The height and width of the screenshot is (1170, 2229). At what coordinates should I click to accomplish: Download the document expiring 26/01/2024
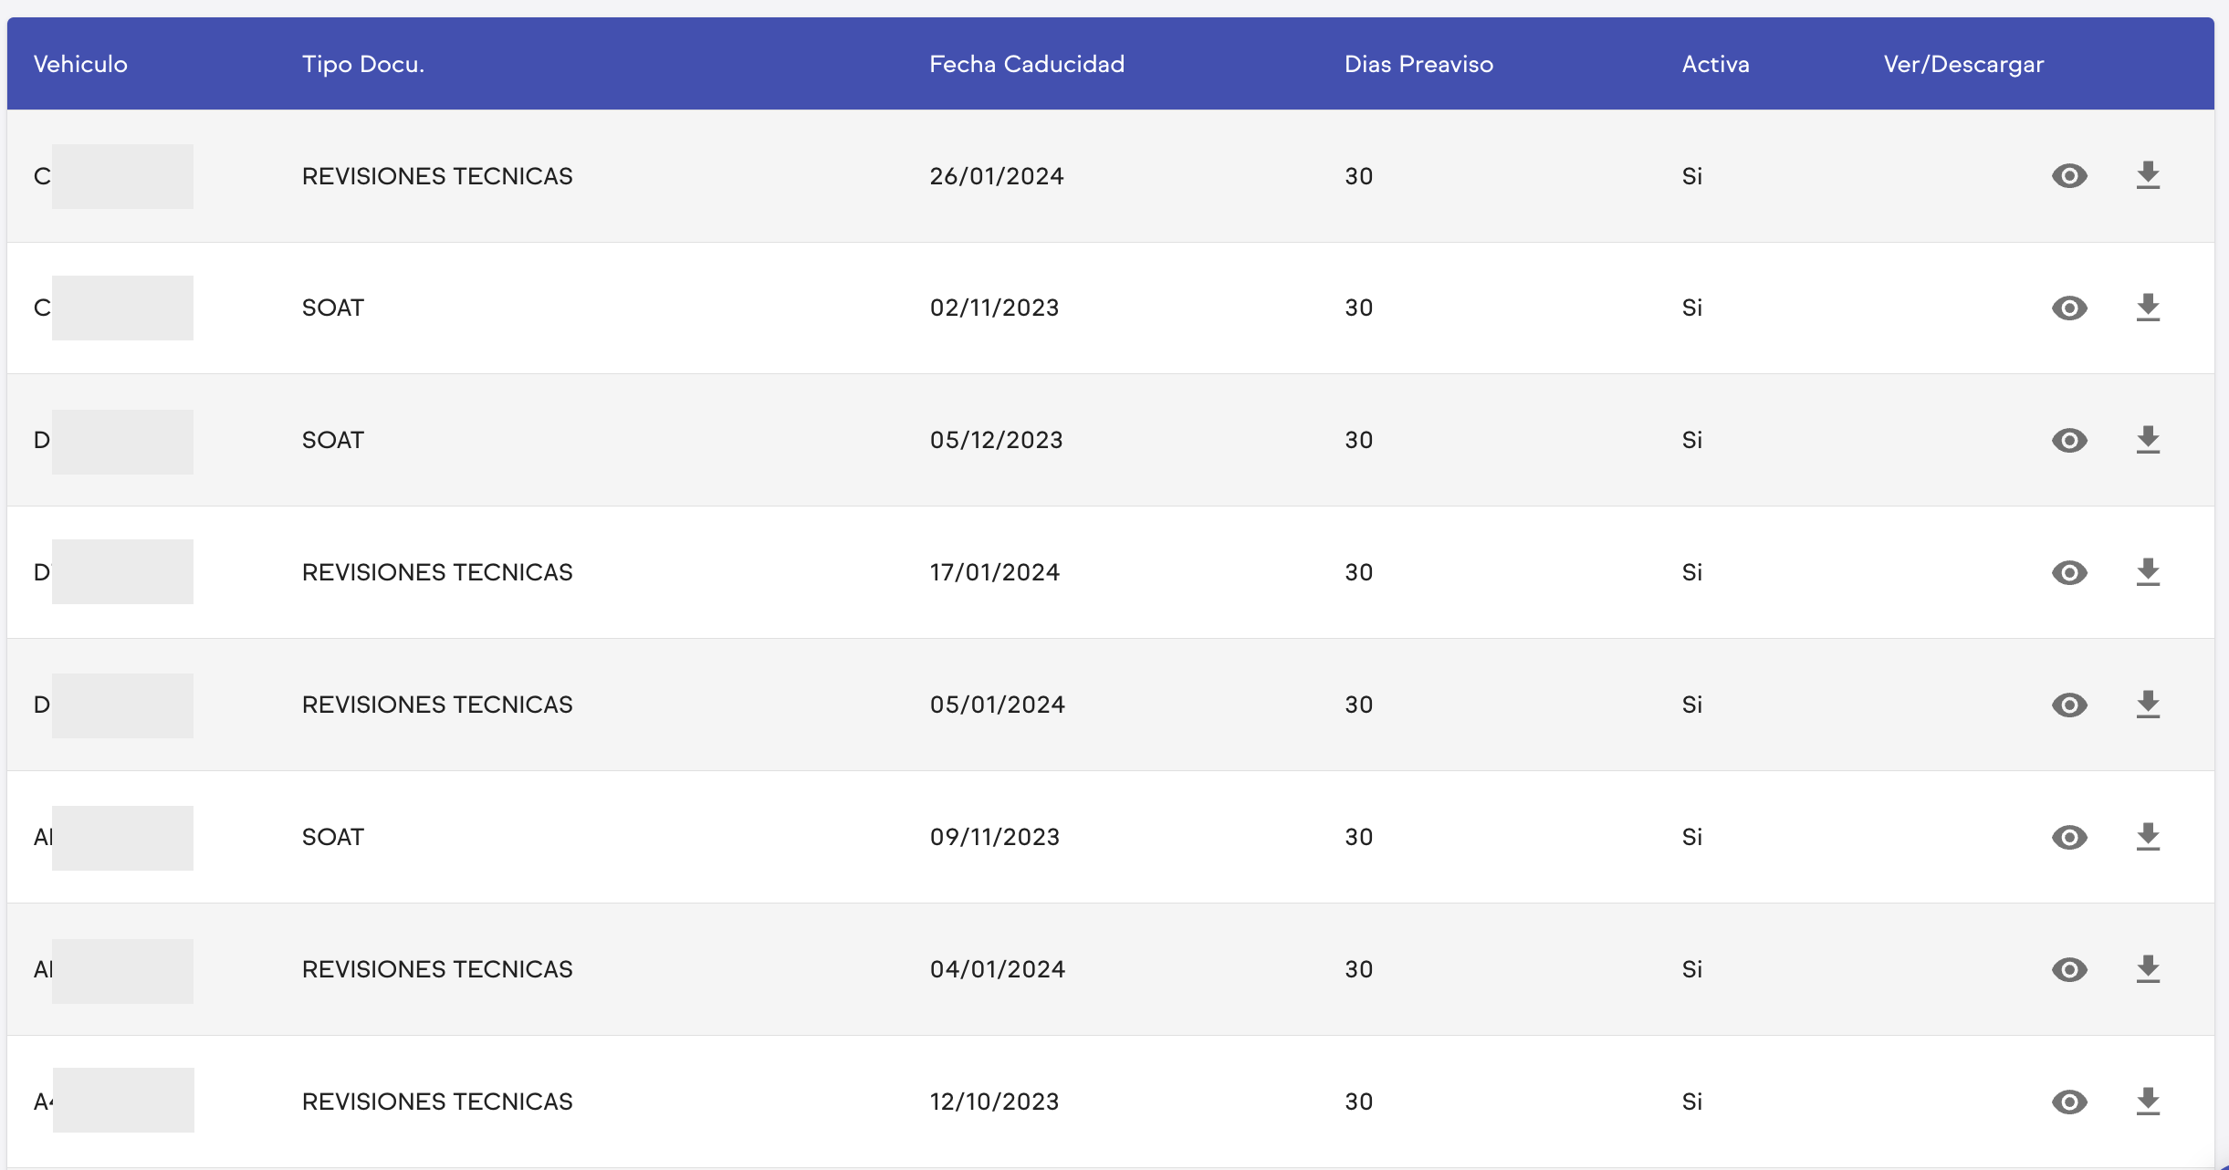tap(2148, 175)
